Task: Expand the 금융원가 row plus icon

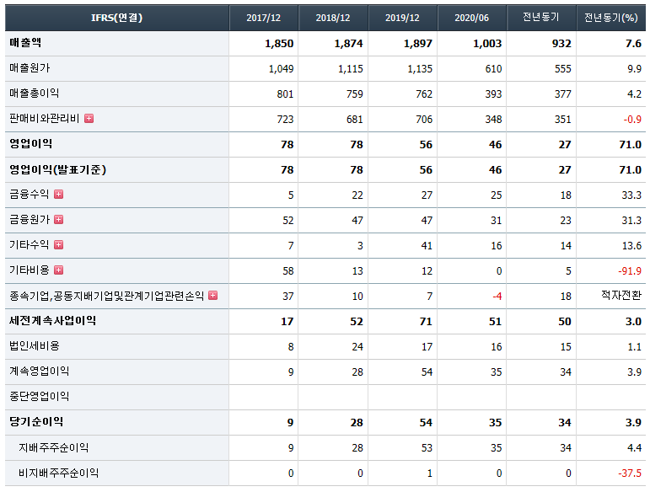Action: pyautogui.click(x=59, y=220)
